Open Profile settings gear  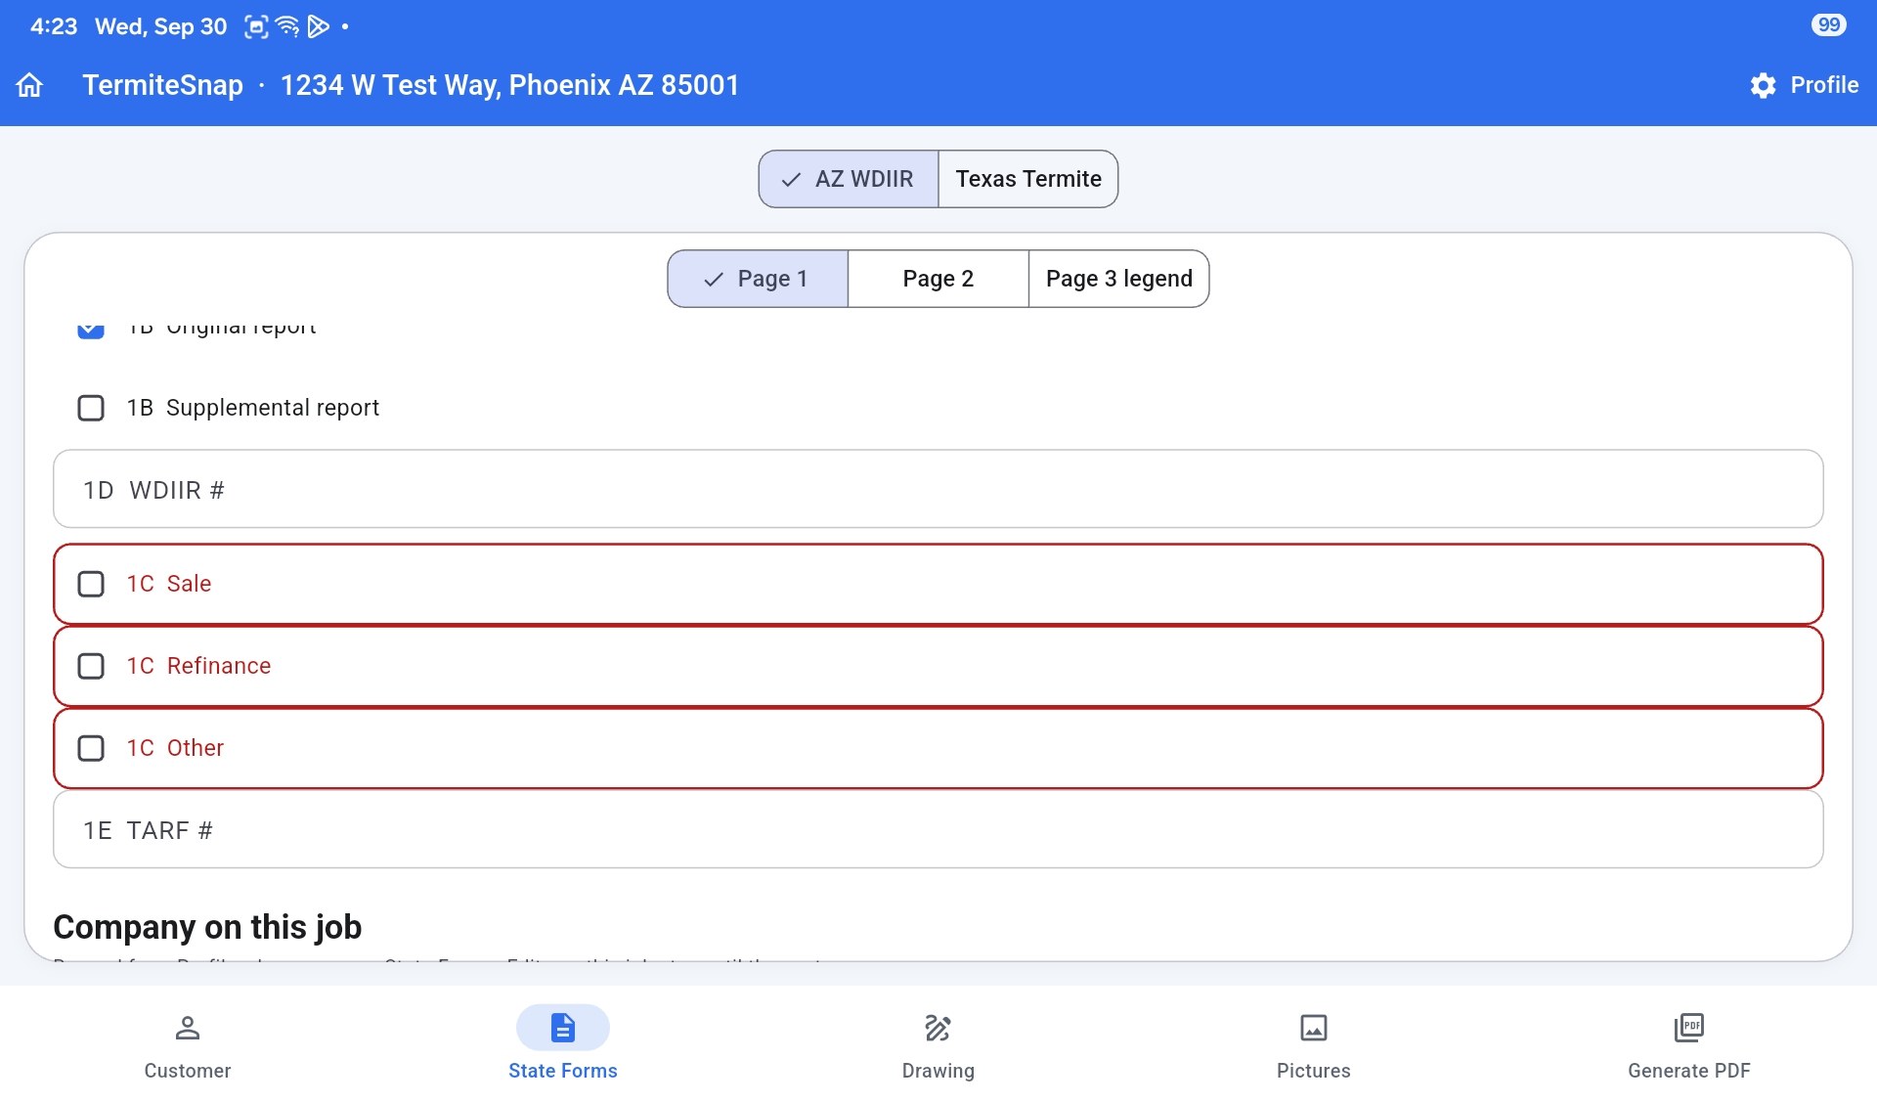coord(1763,85)
